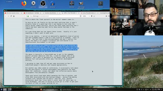Close the Coraline Ada Ehmke tab
Image resolution: width=163 pixels, height=91 pixels.
coord(60,13)
